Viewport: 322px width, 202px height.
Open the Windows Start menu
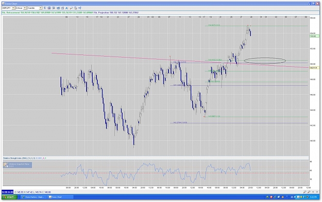coord(9,197)
